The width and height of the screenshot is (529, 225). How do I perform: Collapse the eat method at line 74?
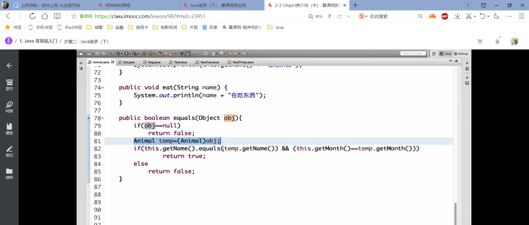pyautogui.click(x=102, y=88)
